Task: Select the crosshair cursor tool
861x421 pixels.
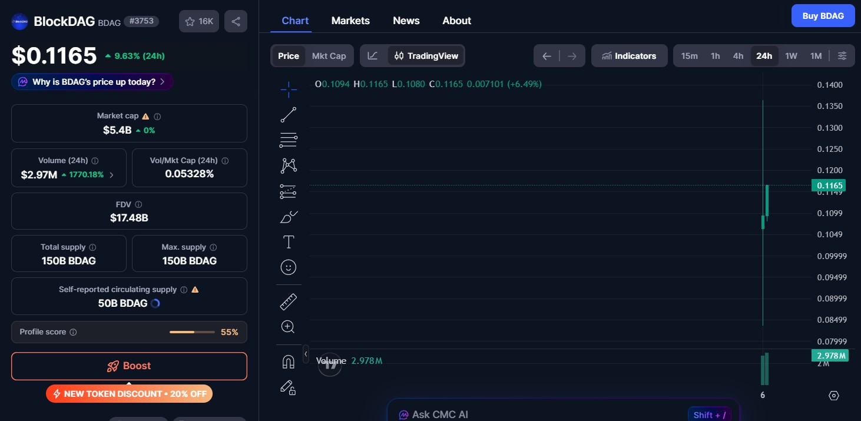Action: pyautogui.click(x=288, y=89)
